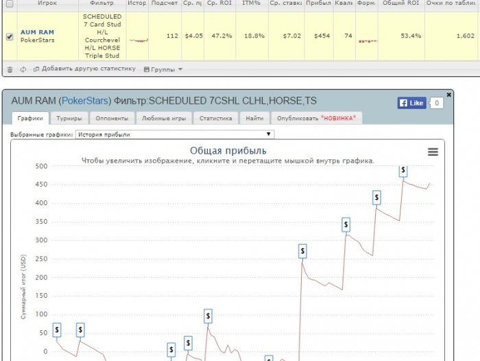Viewport: 480px width, 361px height.
Task: Click the second dollar marker near 50 level
Action: point(80,330)
